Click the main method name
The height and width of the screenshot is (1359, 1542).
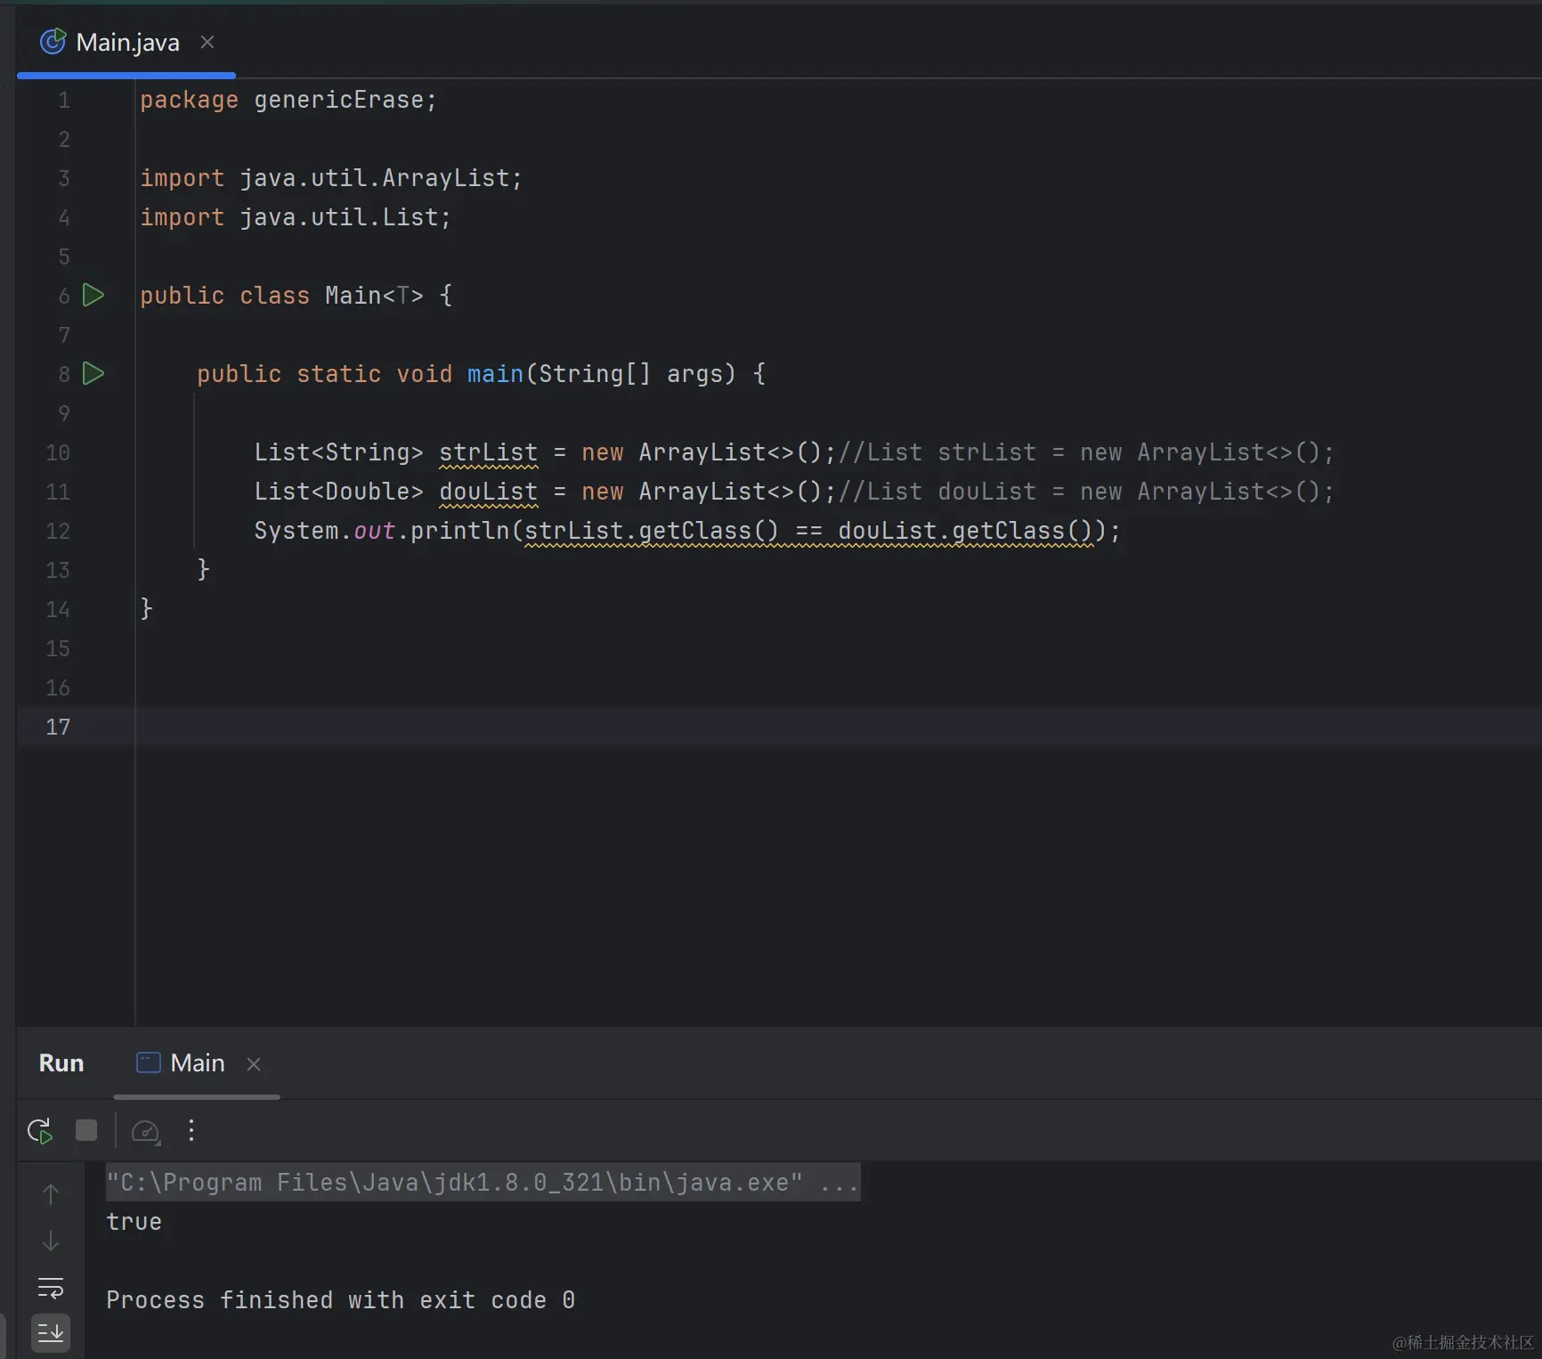[x=495, y=374]
